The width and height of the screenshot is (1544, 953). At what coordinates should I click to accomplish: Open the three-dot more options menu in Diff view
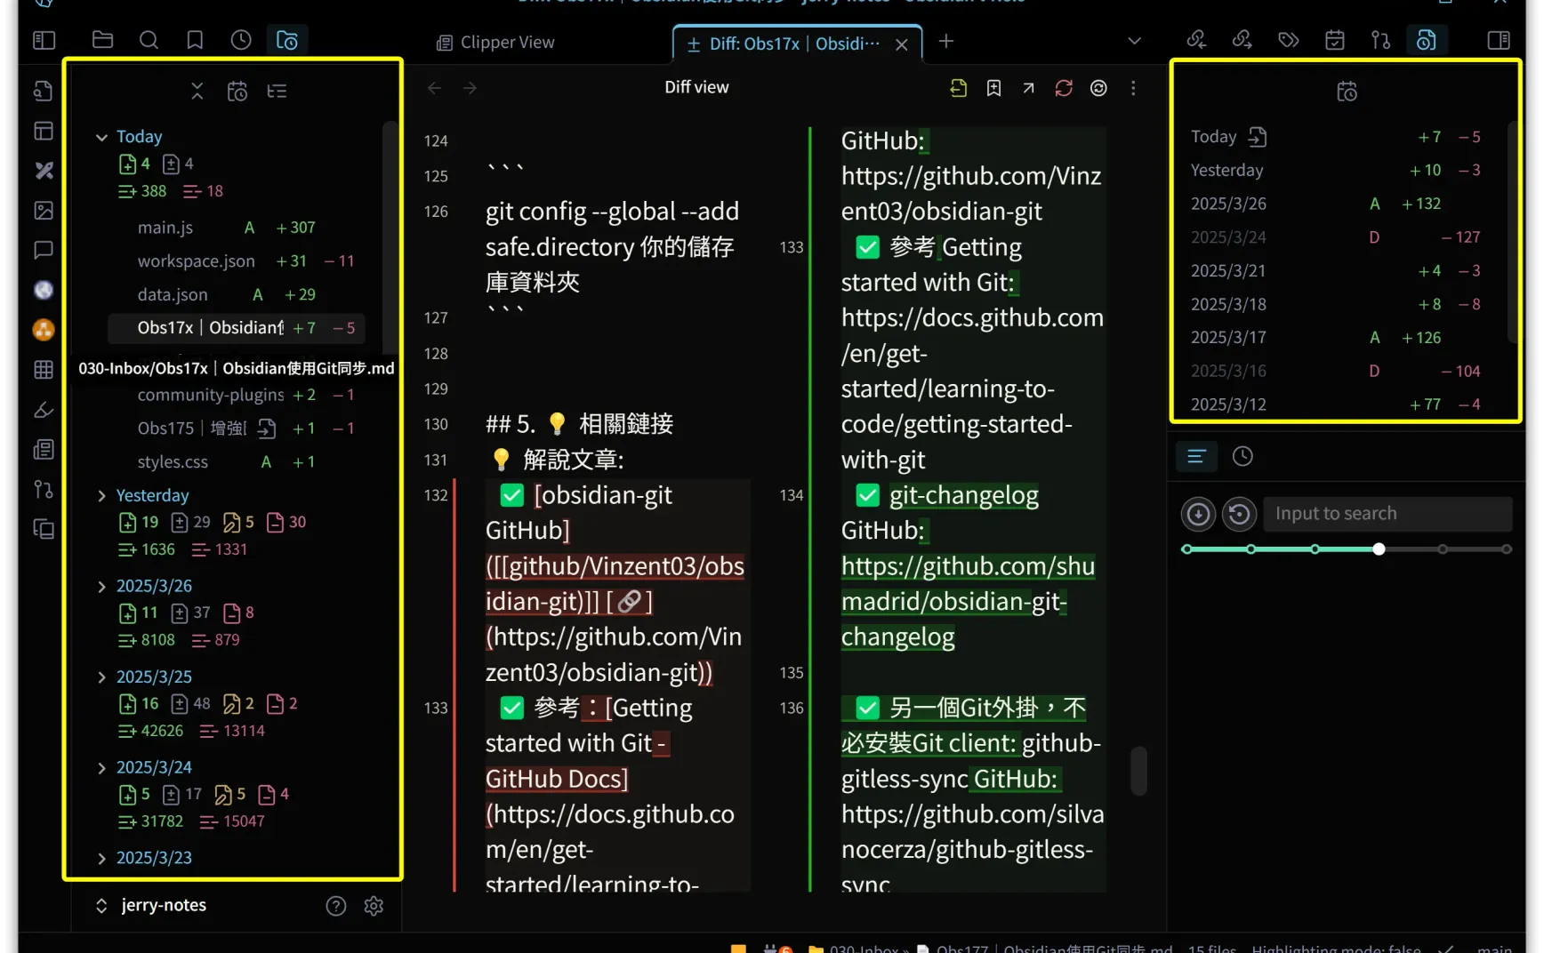(x=1133, y=88)
